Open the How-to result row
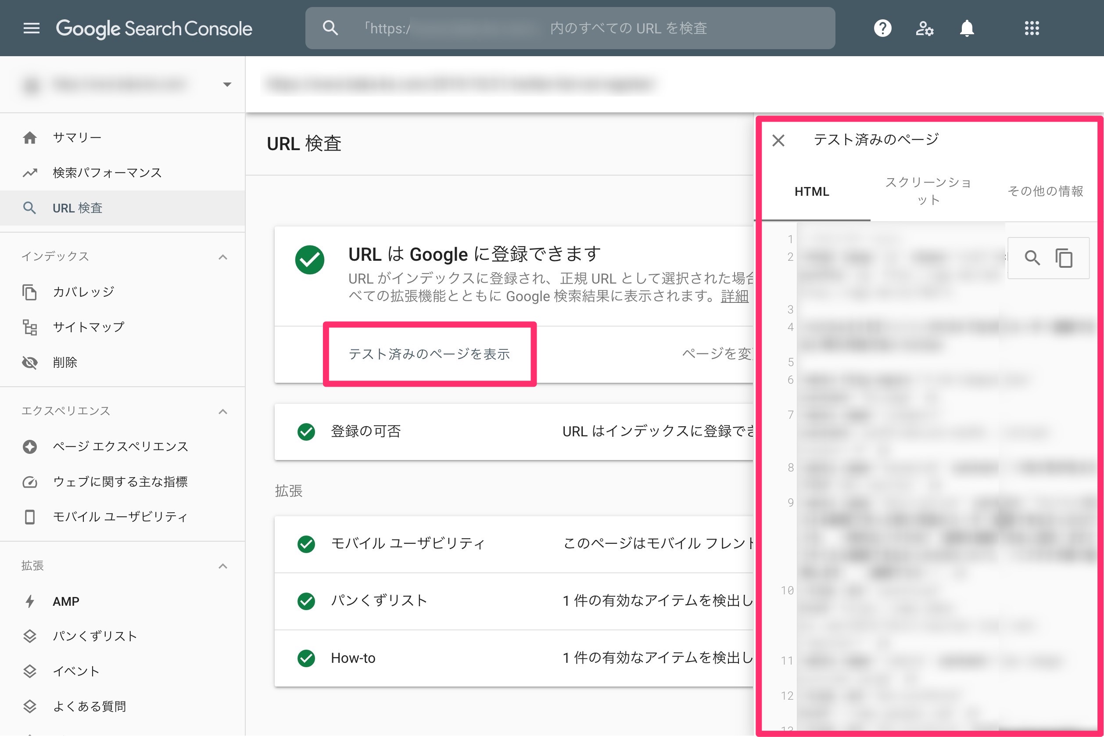Viewport: 1104px width, 737px height. 514,658
